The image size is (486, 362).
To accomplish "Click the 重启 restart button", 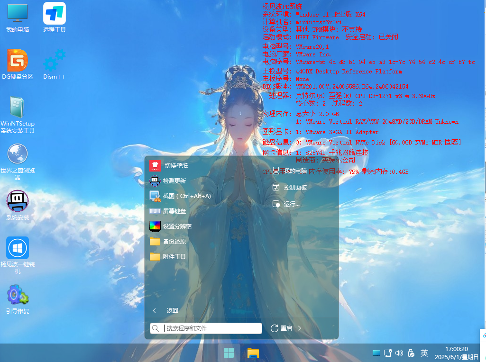I will tap(282, 328).
